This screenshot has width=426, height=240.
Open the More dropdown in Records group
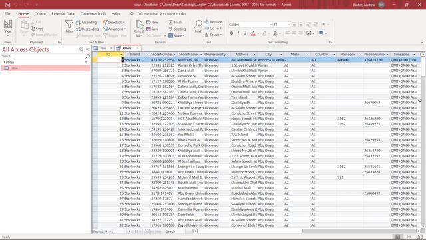pyautogui.click(x=176, y=35)
